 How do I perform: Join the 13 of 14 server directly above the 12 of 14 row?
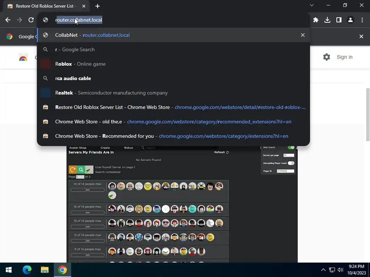(x=87, y=227)
